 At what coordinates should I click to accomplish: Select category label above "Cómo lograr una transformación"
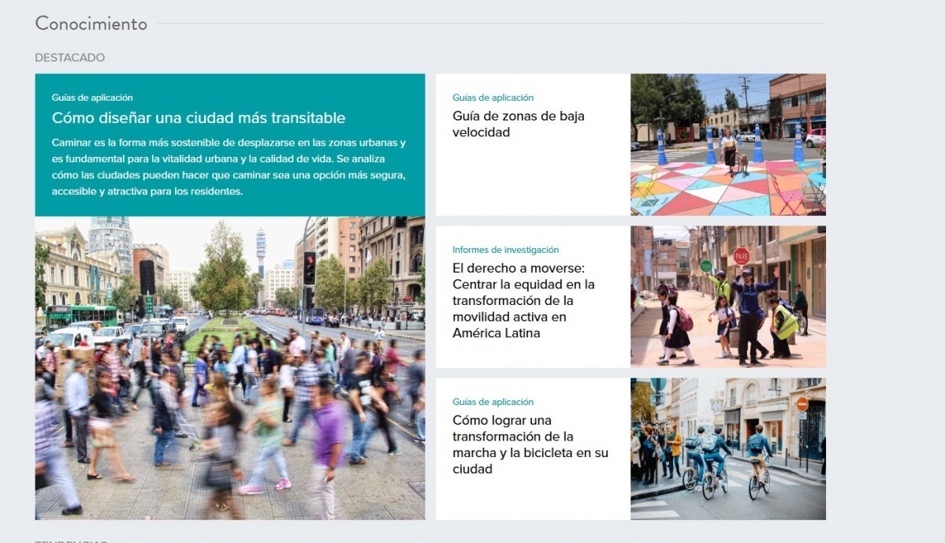tap(493, 402)
